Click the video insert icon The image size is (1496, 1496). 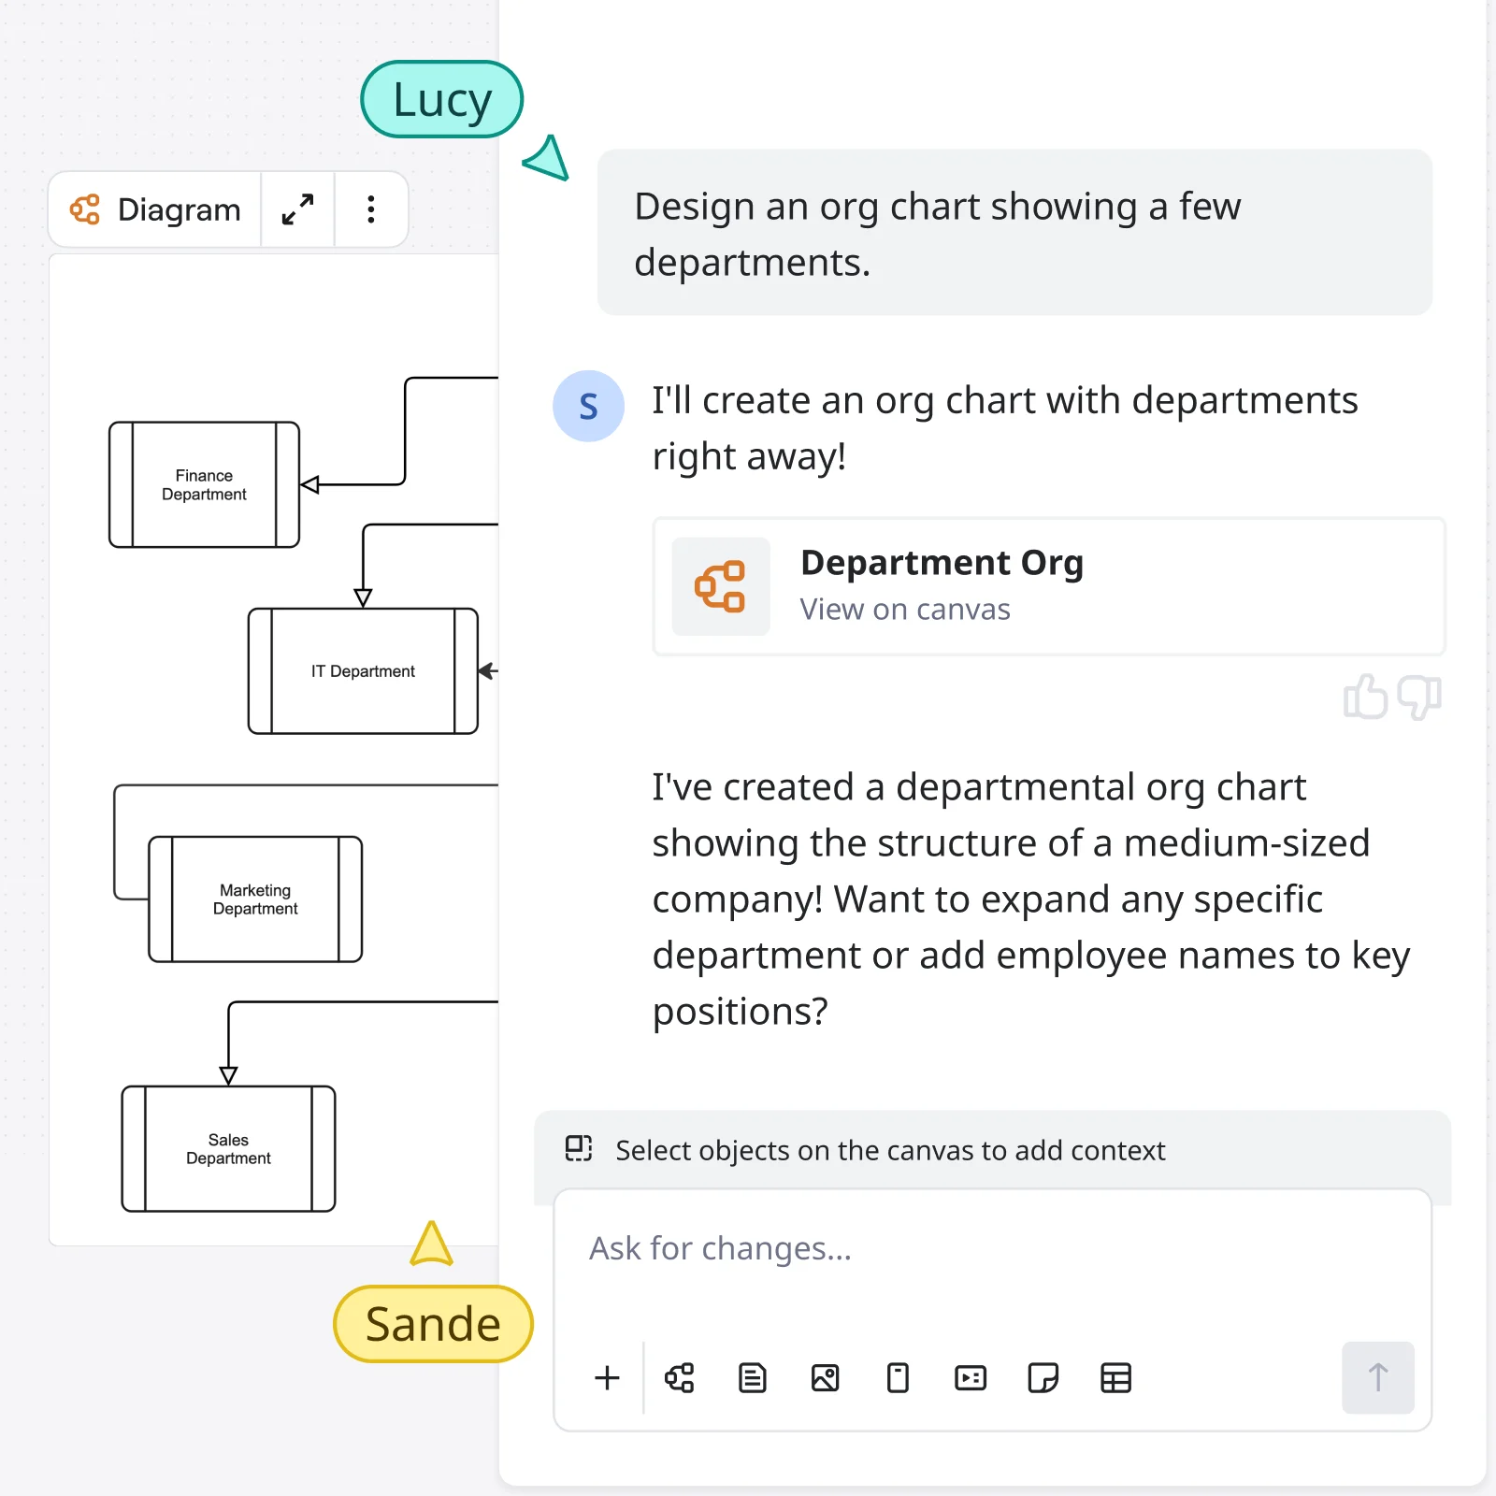971,1378
